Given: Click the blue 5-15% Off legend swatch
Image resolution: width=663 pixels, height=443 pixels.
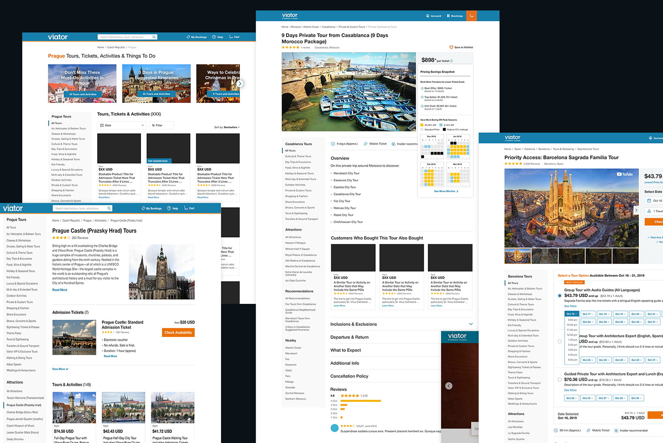Looking at the screenshot, I should pyautogui.click(x=441, y=125).
